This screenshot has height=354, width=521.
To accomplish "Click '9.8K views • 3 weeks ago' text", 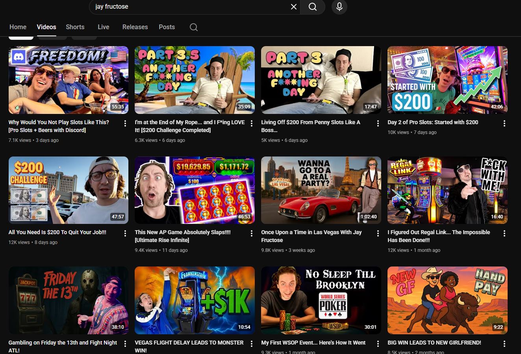I will click(288, 250).
